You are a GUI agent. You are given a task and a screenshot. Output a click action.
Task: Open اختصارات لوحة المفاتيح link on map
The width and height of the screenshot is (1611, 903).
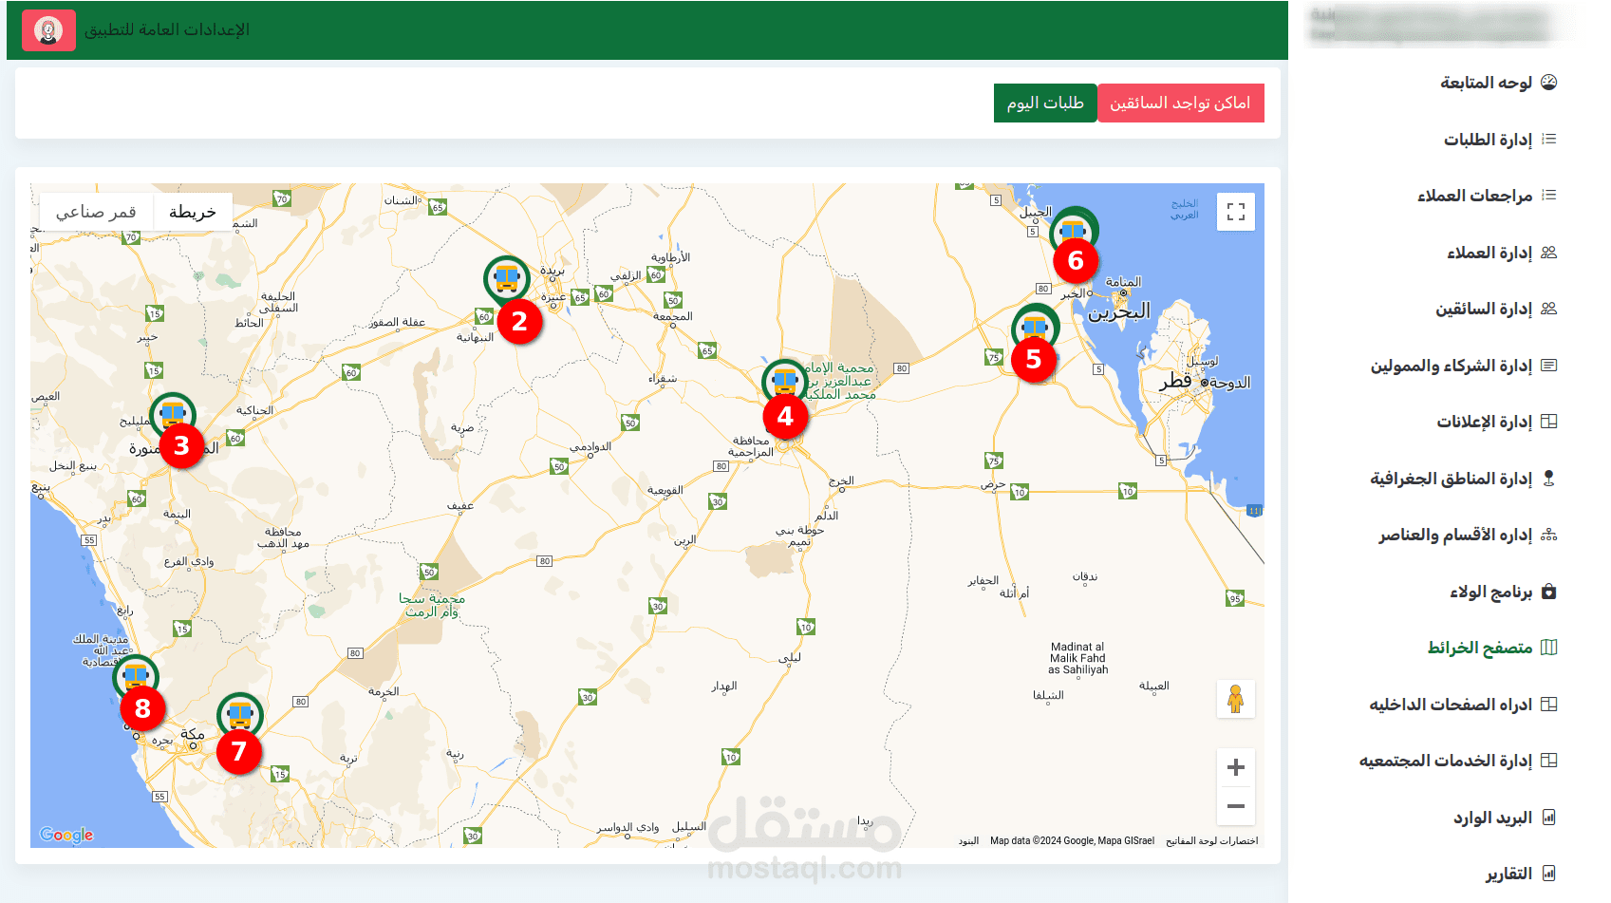(1212, 840)
